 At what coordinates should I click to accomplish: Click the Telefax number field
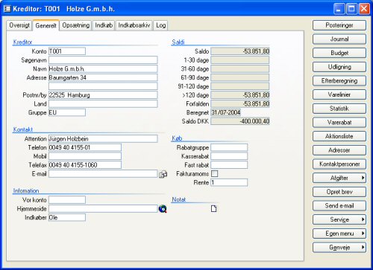click(85, 164)
